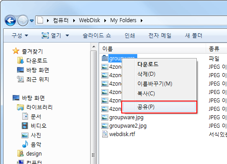Click WebDisk in the address breadcrumb
The image size is (227, 164).
pos(89,20)
